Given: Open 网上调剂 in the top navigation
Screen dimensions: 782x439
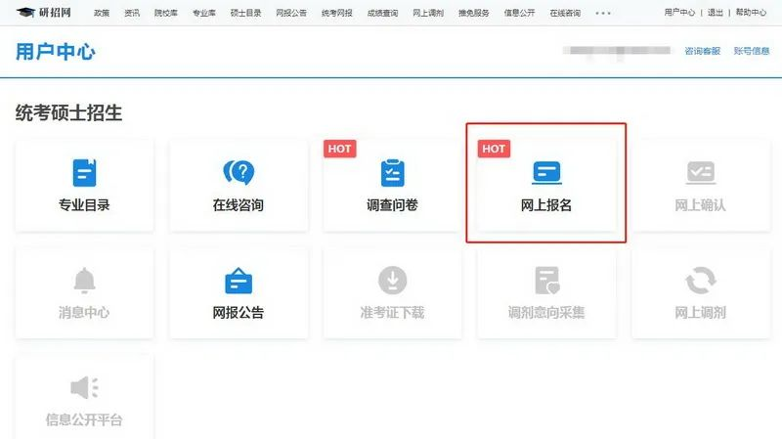Looking at the screenshot, I should 428,13.
